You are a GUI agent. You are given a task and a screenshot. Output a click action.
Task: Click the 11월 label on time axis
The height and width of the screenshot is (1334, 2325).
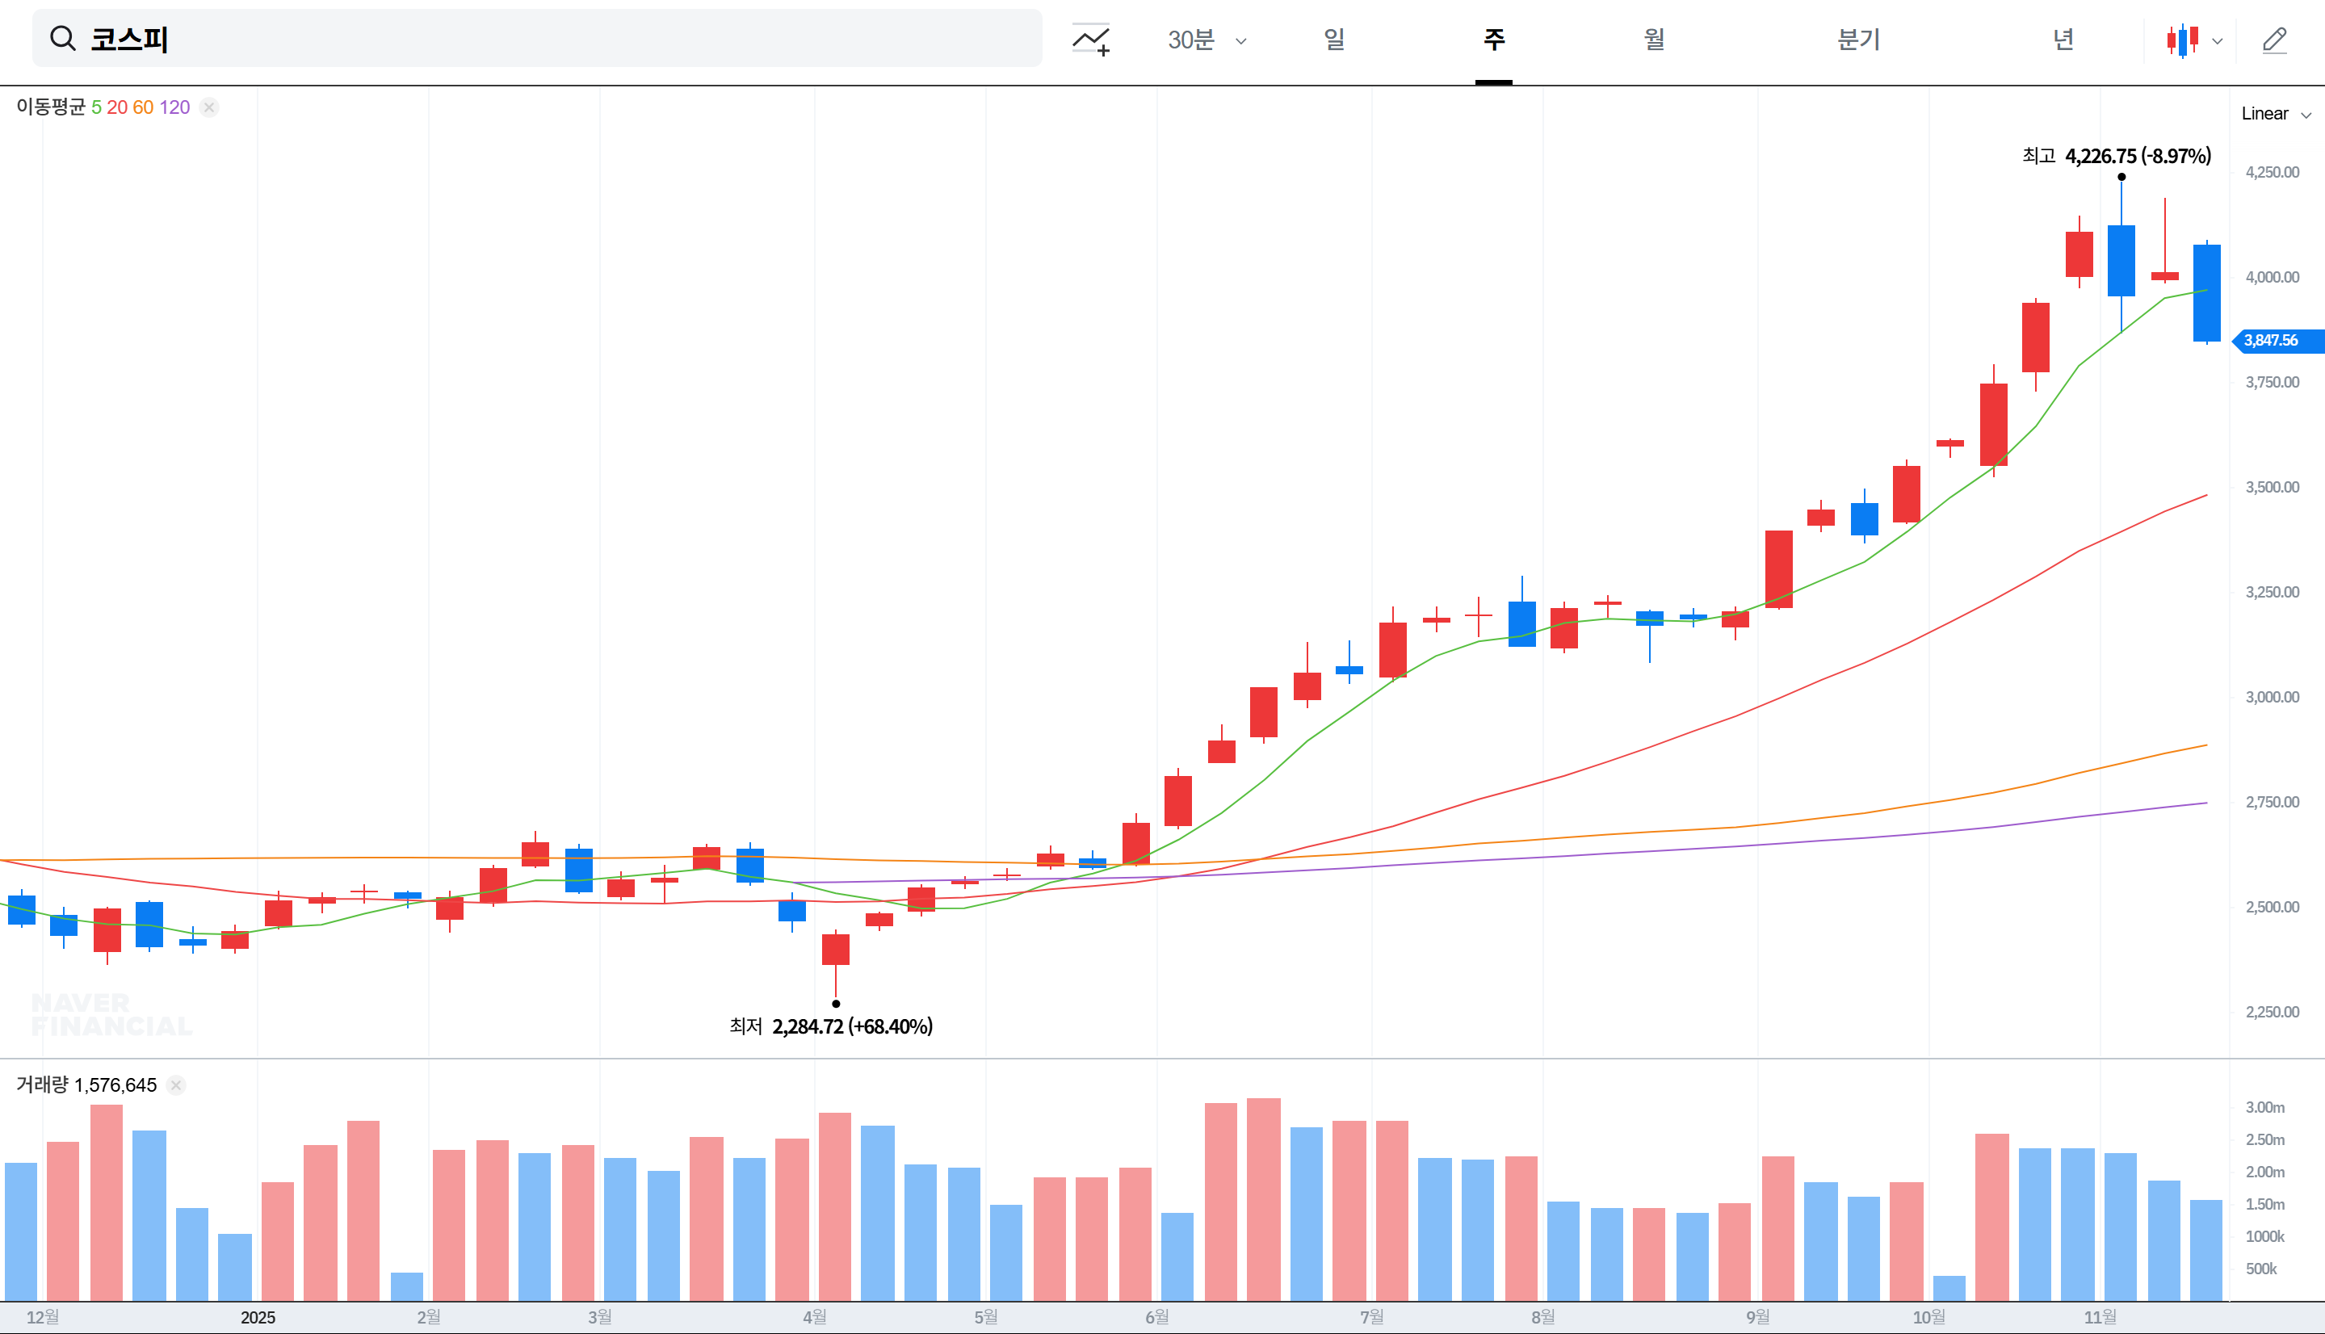pos(2100,1318)
